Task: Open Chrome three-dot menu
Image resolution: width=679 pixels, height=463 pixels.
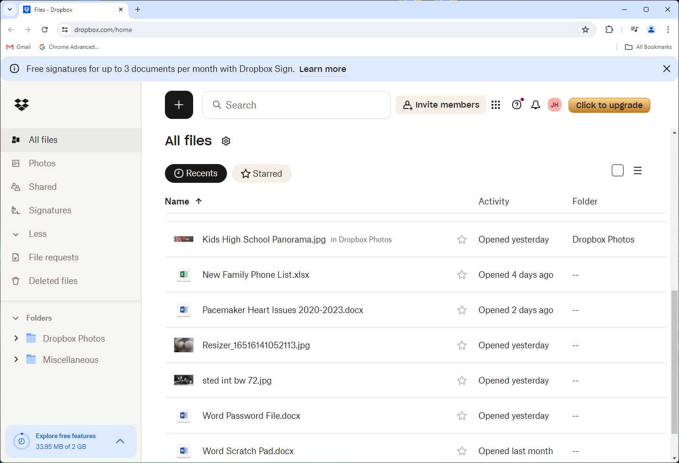Action: point(668,30)
